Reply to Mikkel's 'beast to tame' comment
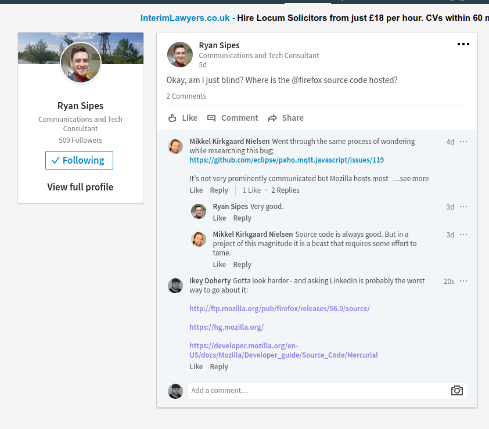 [x=242, y=264]
